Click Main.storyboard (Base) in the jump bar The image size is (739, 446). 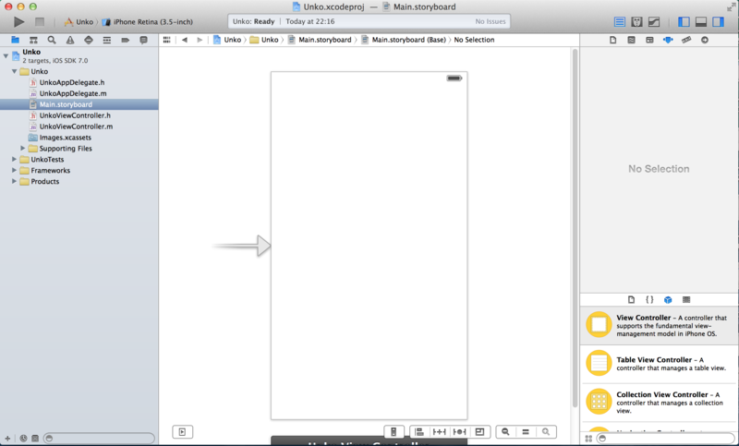click(x=404, y=40)
